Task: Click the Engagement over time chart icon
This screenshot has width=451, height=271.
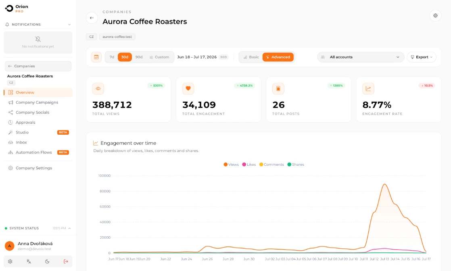Action: 96,143
